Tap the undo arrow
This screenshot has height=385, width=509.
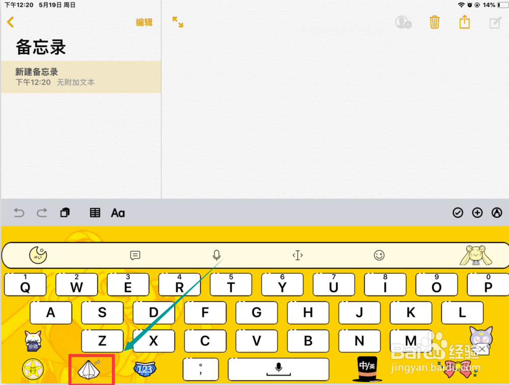[19, 213]
